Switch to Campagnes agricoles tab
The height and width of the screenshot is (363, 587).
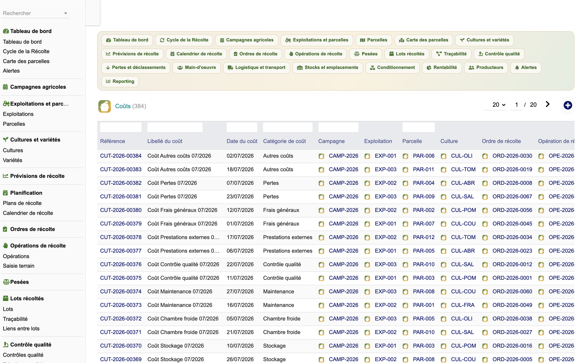click(247, 40)
